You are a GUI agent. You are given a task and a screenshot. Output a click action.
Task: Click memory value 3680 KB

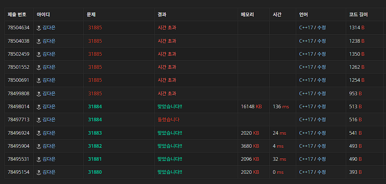[250, 146]
